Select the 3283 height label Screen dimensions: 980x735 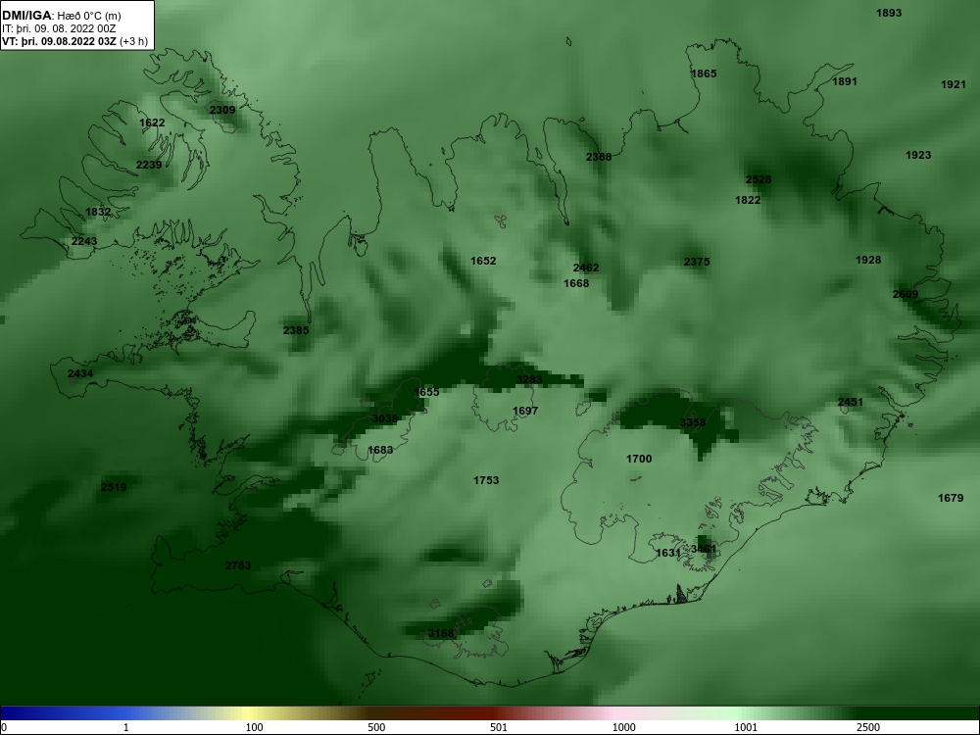coord(529,379)
